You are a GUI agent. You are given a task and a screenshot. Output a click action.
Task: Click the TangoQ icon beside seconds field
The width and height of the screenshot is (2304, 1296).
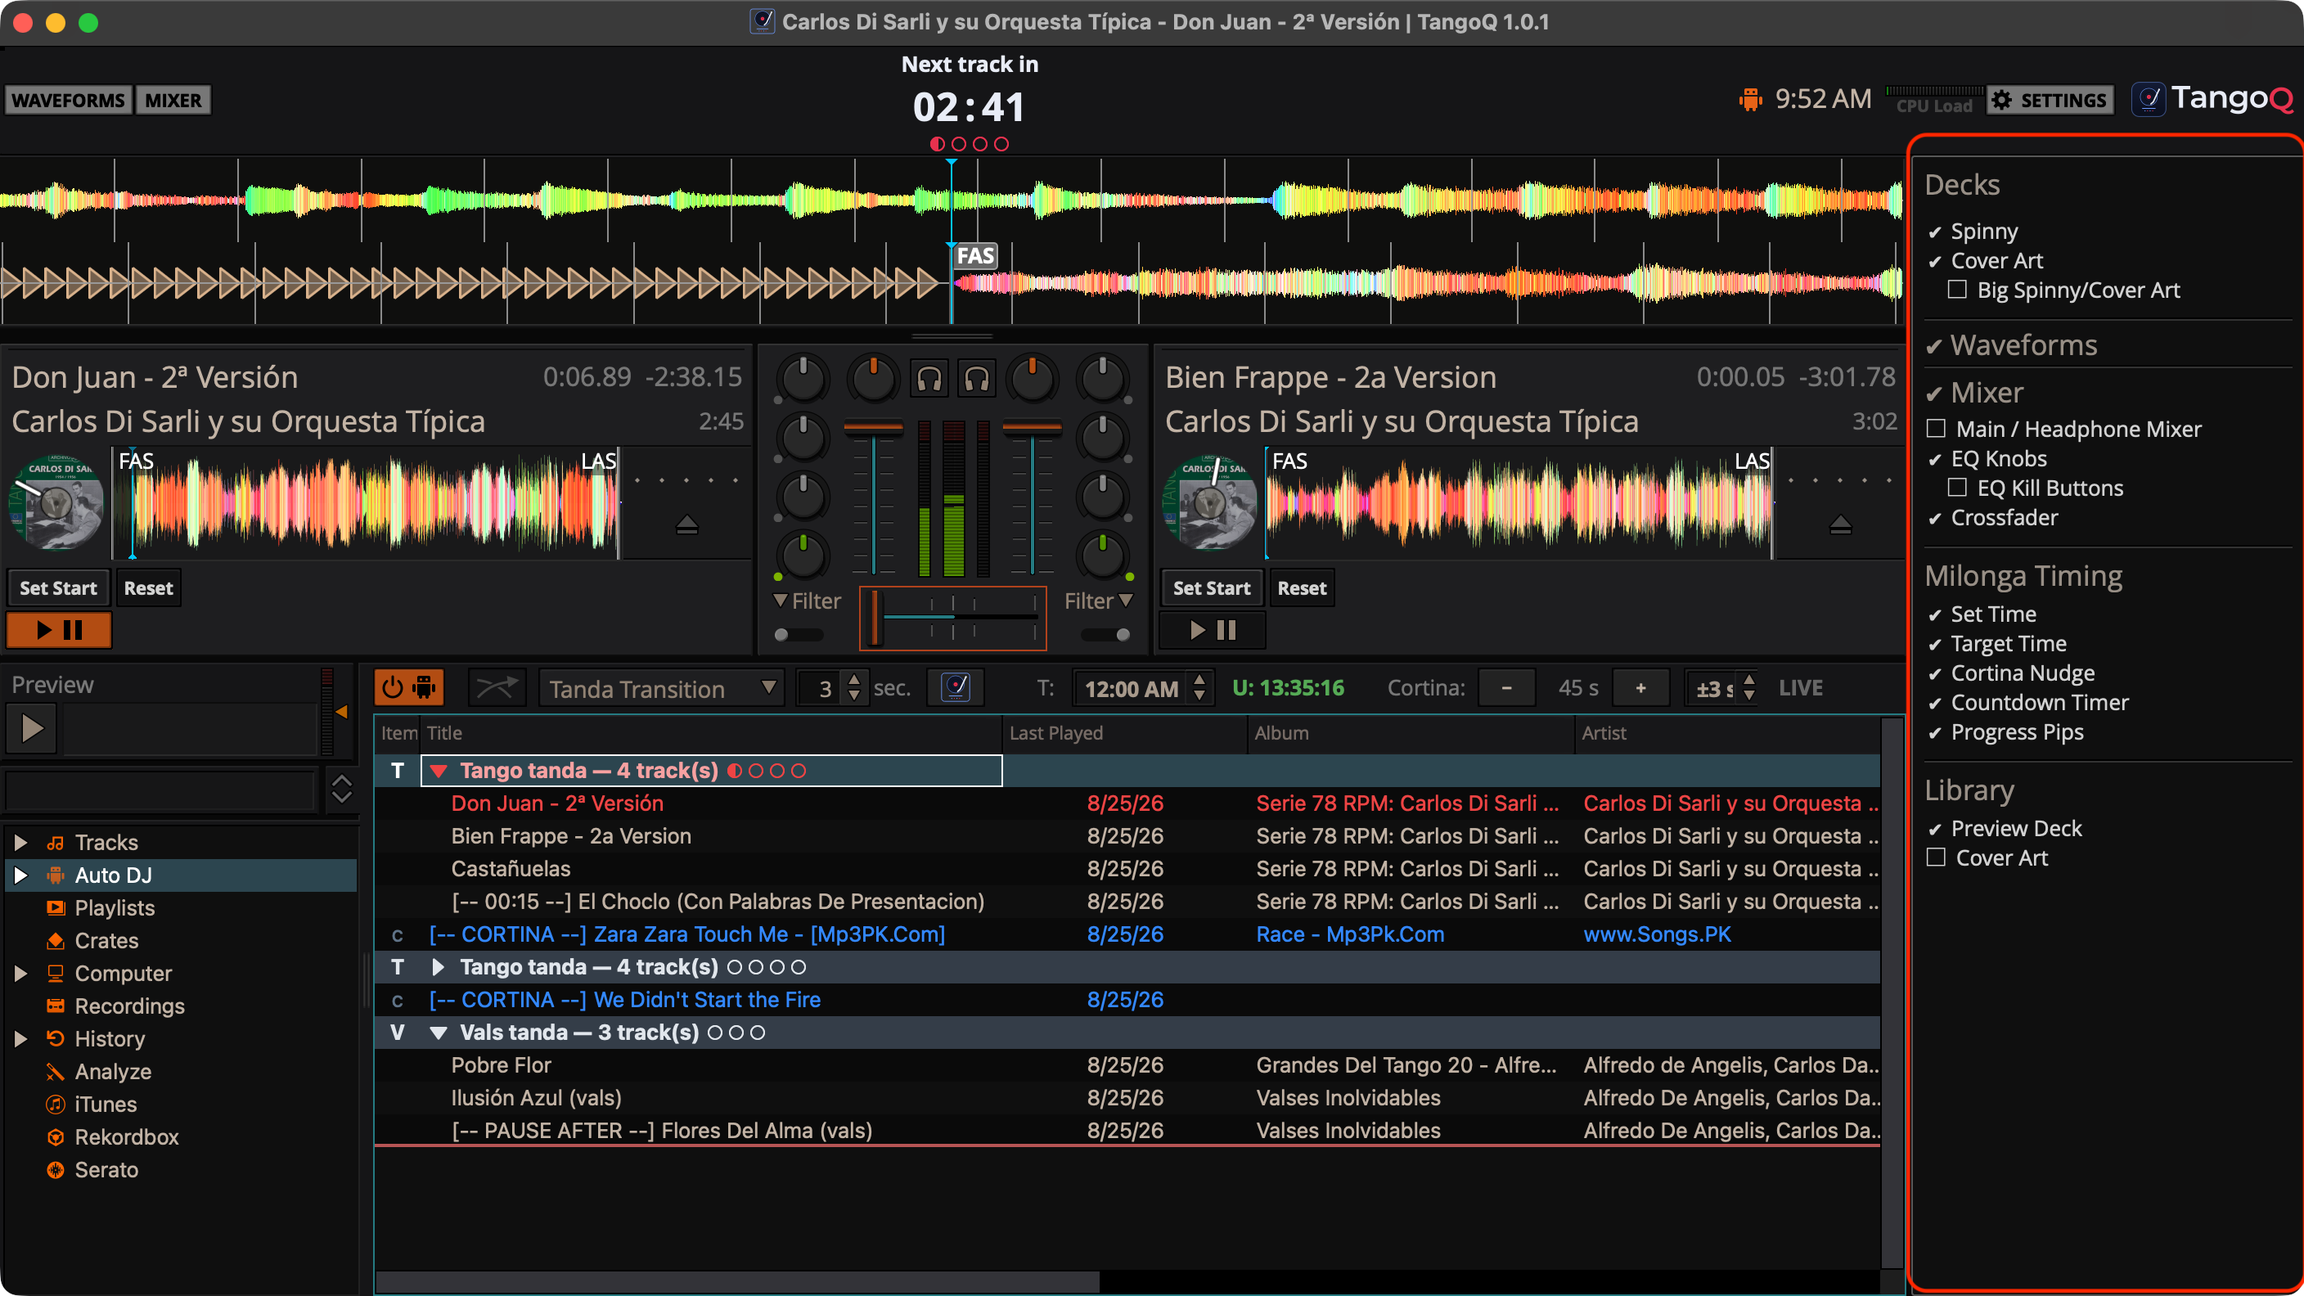[x=956, y=687]
